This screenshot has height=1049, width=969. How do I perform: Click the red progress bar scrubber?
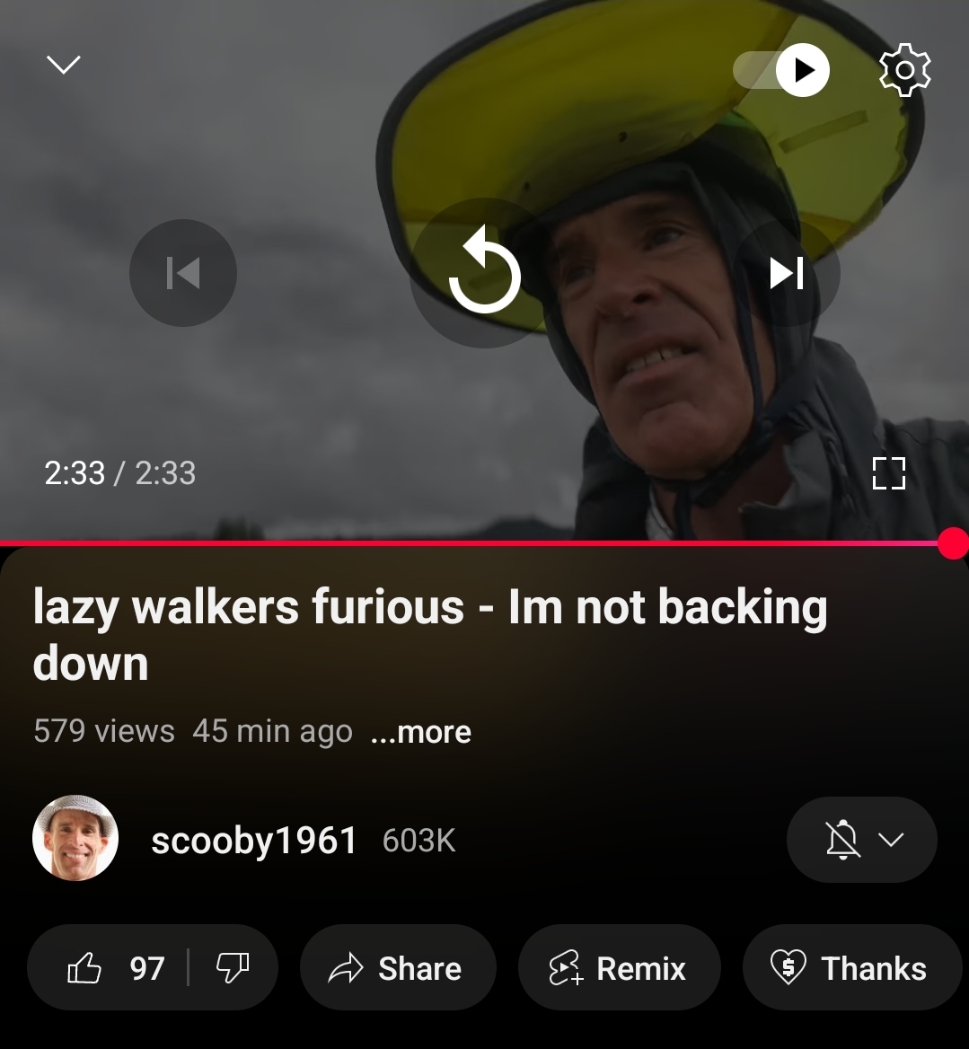[x=953, y=542]
